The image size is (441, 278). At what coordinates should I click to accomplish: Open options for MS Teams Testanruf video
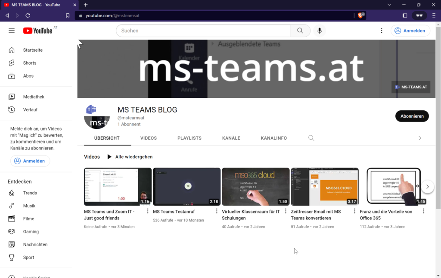[x=217, y=211]
